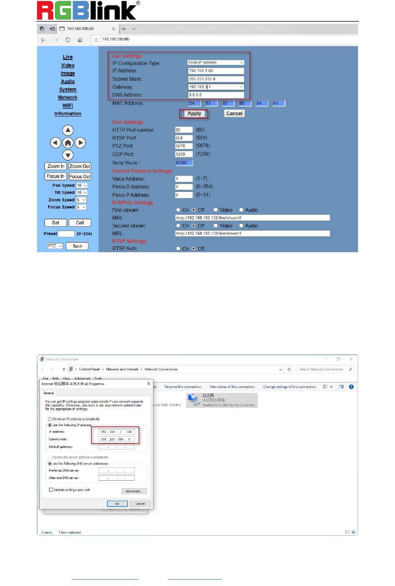Open the WiFi settings link

(x=68, y=106)
